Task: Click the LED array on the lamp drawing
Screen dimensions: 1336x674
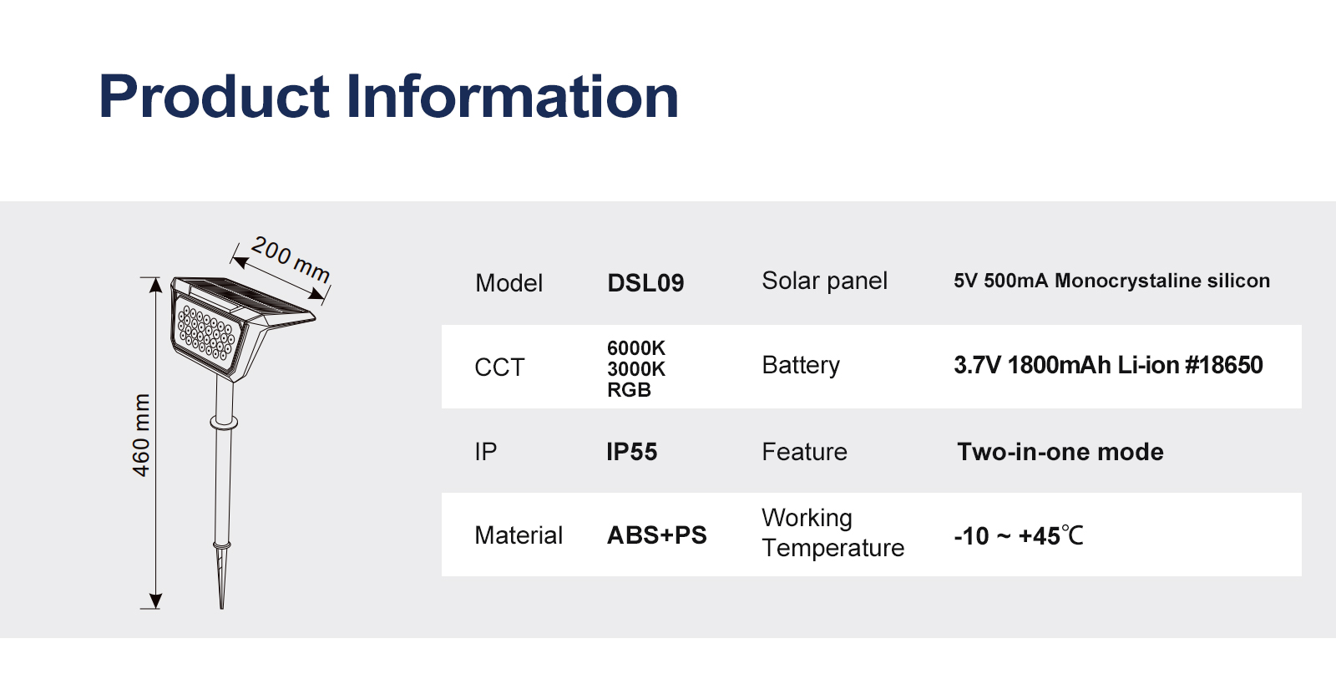Action: pyautogui.click(x=206, y=333)
